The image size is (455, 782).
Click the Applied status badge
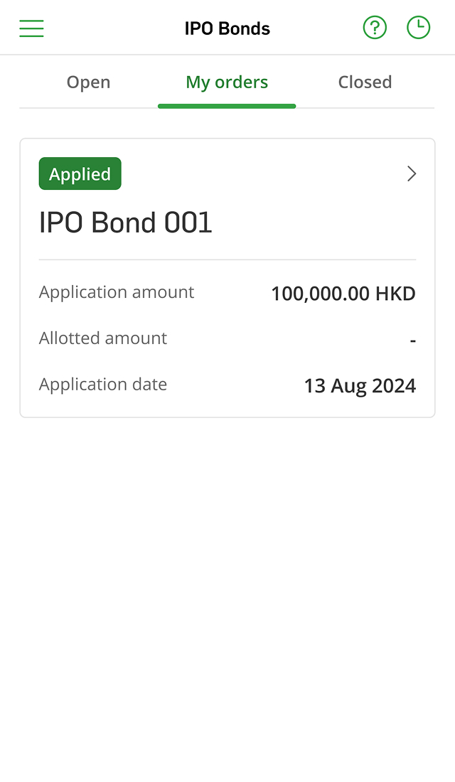coord(80,174)
